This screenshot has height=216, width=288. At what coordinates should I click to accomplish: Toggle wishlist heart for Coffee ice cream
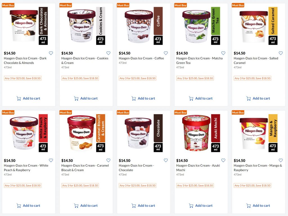166,53
